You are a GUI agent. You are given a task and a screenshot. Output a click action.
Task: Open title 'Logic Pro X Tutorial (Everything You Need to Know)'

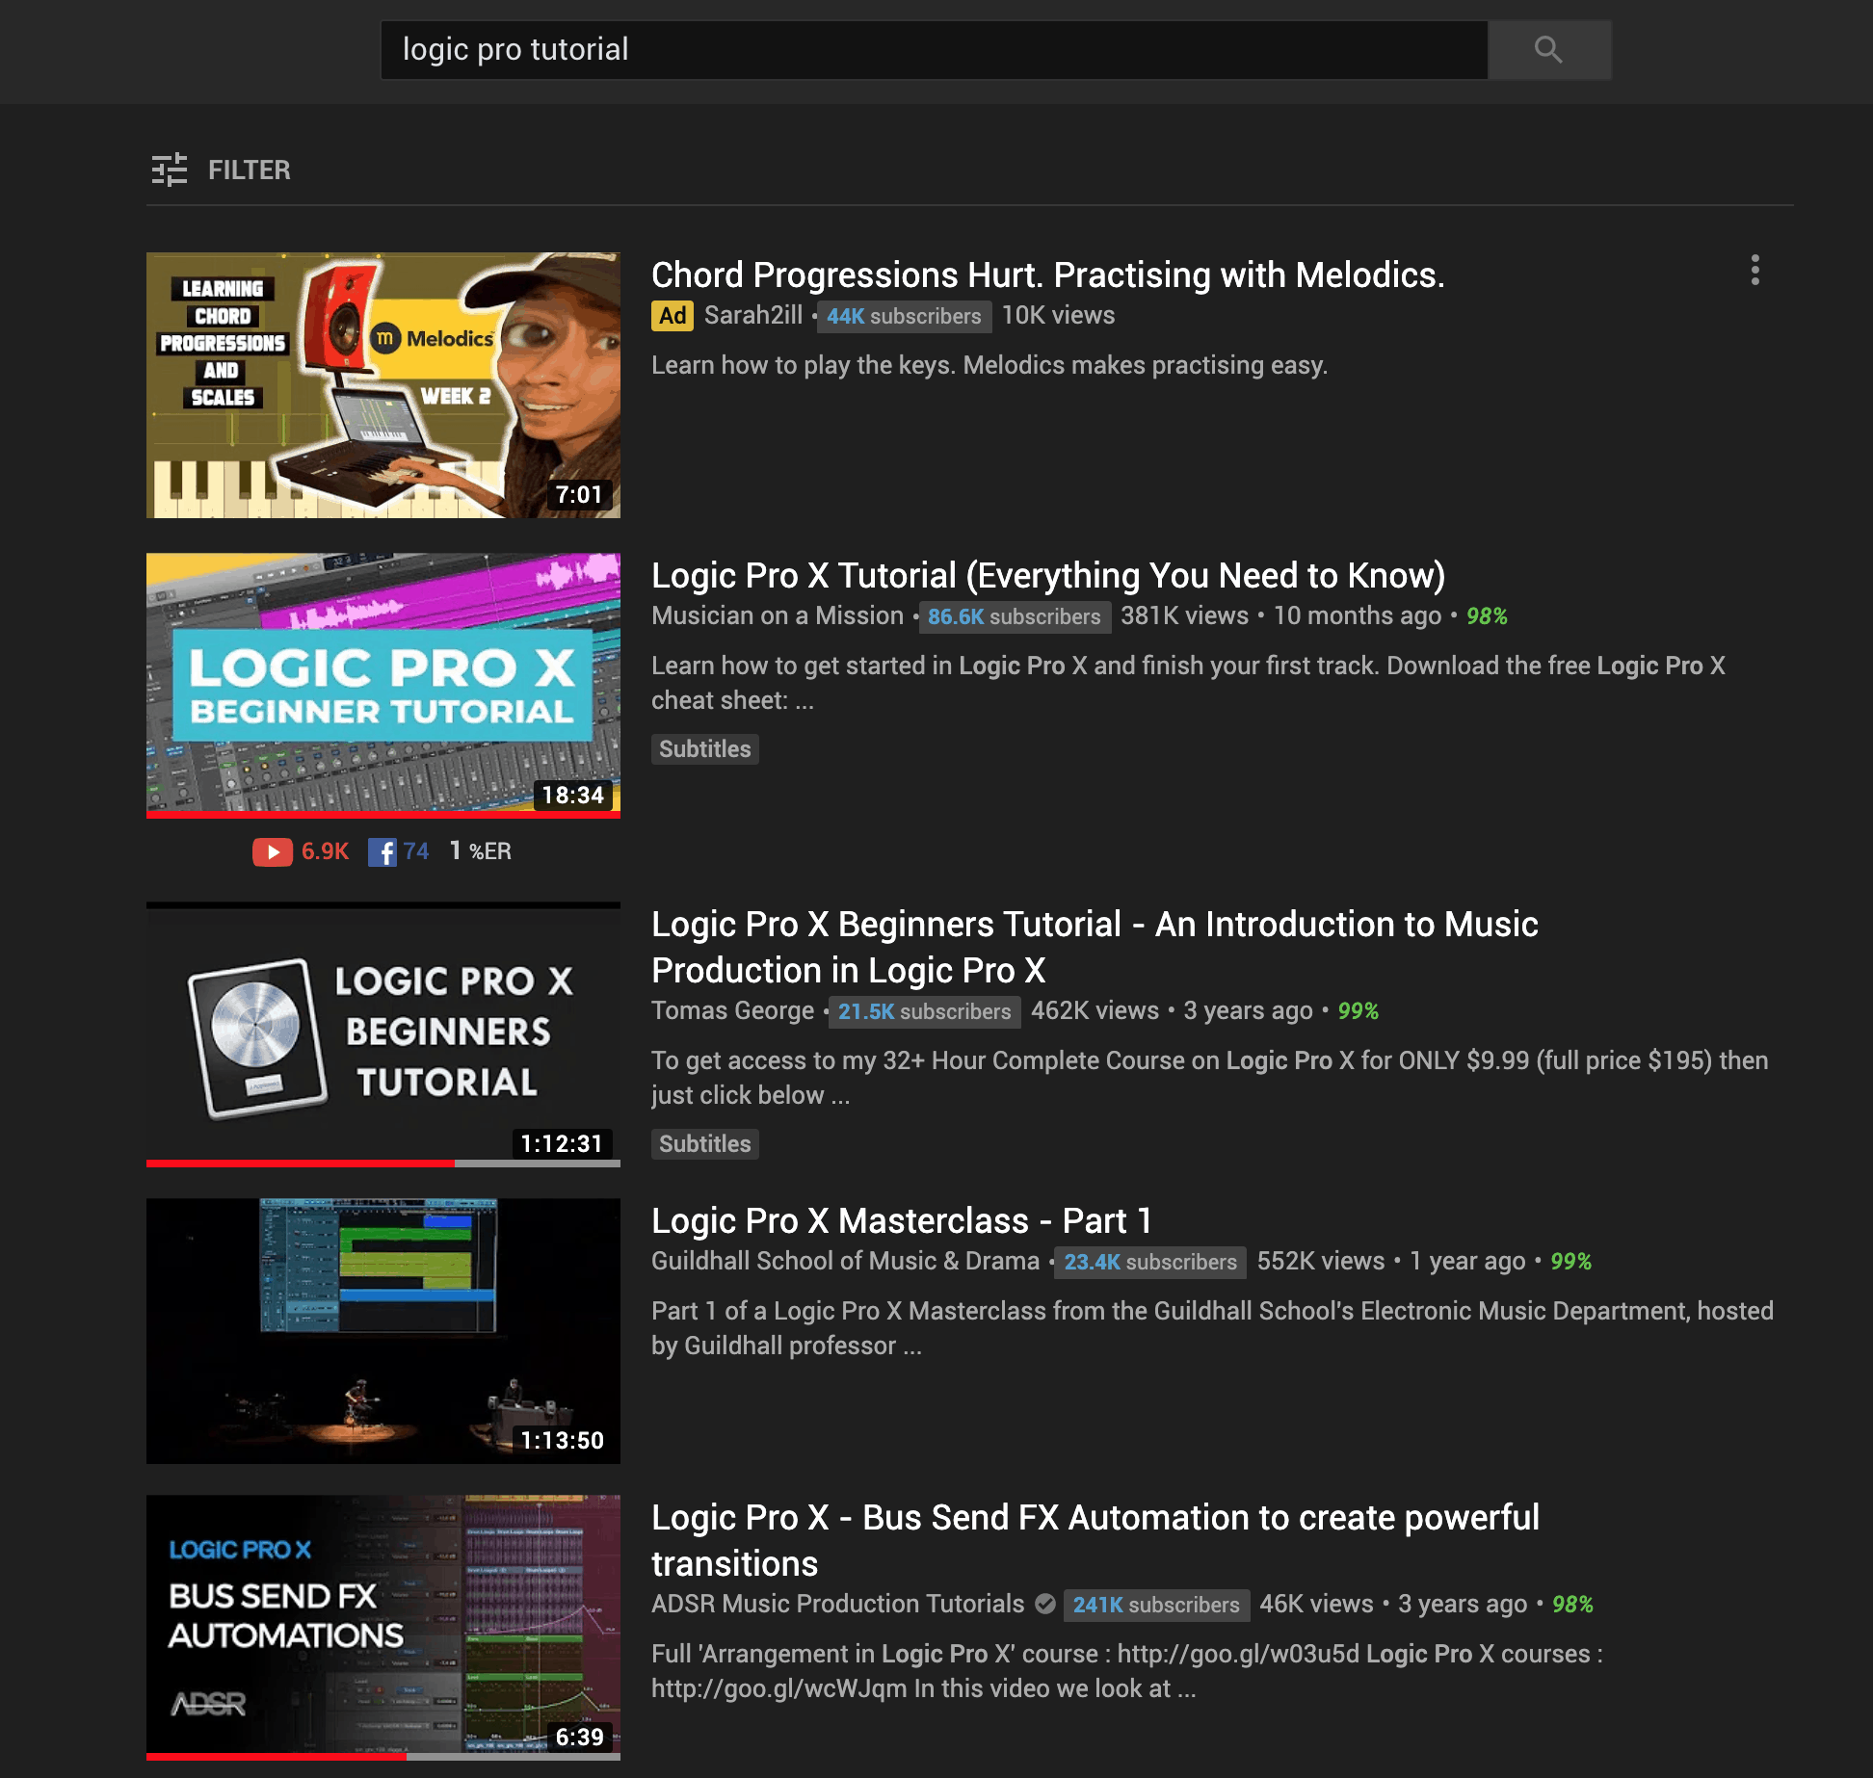point(1048,575)
